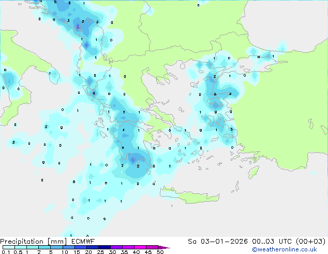Select the 2–5 mm legend color swatch

pos(44,247)
